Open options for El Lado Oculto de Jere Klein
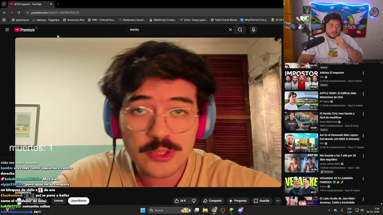 tap(363, 199)
